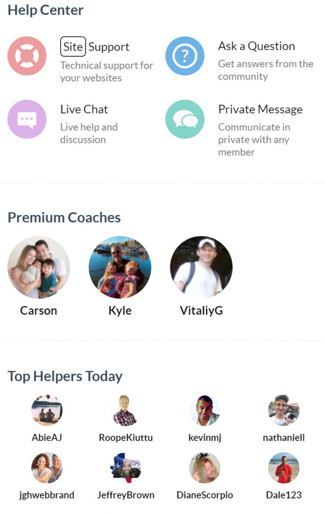Click kevinmj's profile avatar
Viewport: 325px width, 514px height.
[205, 410]
